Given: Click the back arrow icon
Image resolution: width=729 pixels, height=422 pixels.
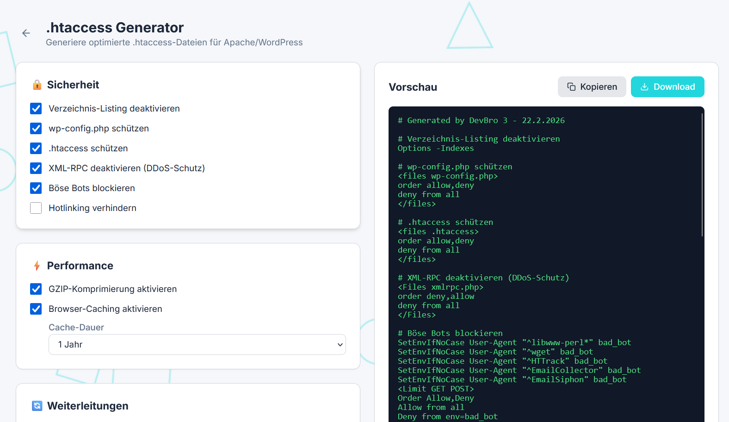Looking at the screenshot, I should (26, 33).
